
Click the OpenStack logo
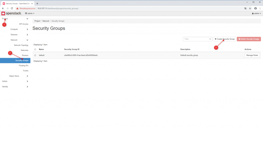pyautogui.click(x=11, y=13)
